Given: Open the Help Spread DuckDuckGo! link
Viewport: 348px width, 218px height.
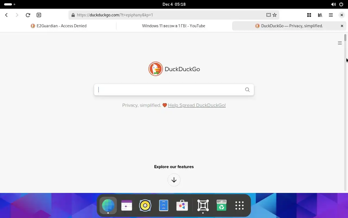Looking at the screenshot, I should tap(197, 105).
